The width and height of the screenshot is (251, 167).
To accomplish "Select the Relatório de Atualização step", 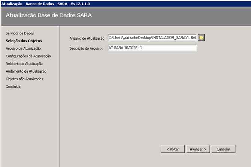I will 24,64.
